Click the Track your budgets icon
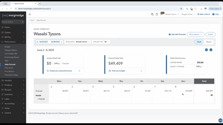 (x=110, y=71)
